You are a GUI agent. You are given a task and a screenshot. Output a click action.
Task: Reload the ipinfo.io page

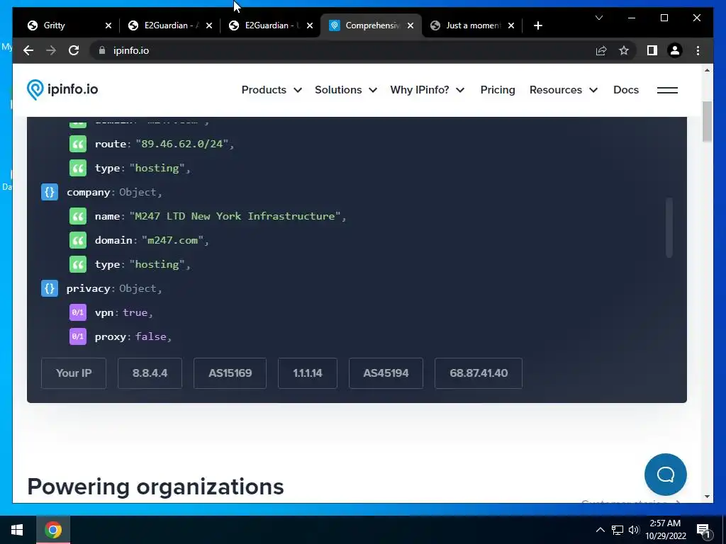point(74,50)
